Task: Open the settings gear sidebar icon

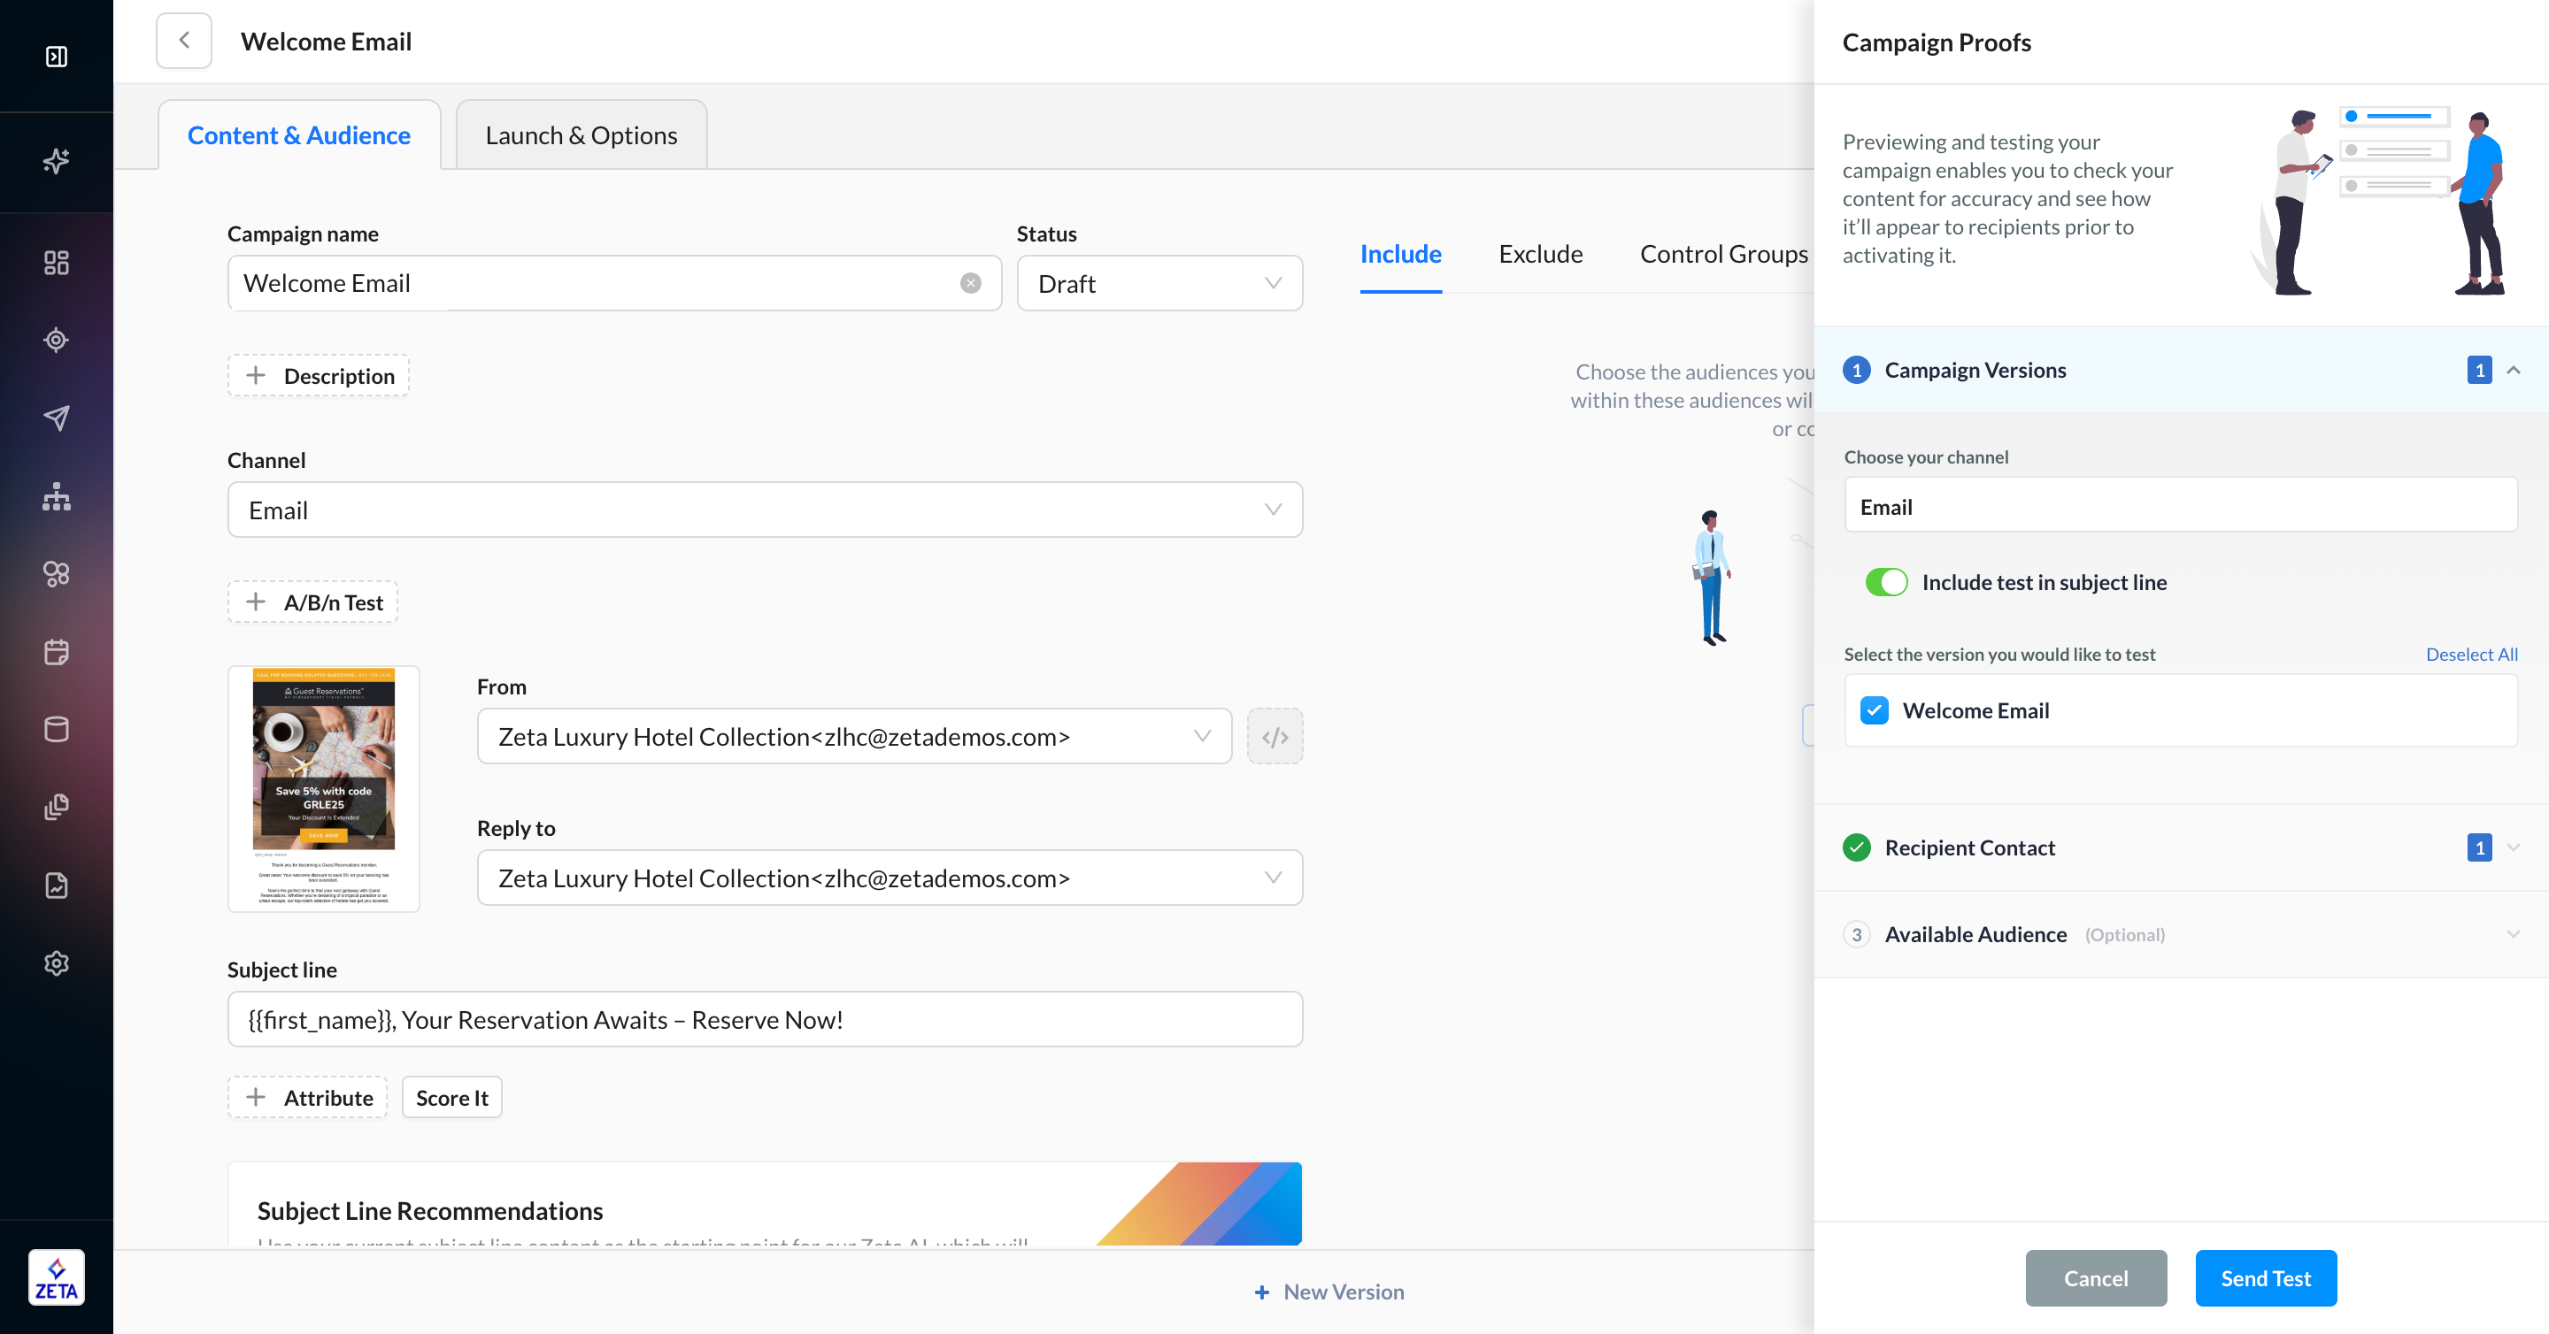Action: tap(57, 962)
